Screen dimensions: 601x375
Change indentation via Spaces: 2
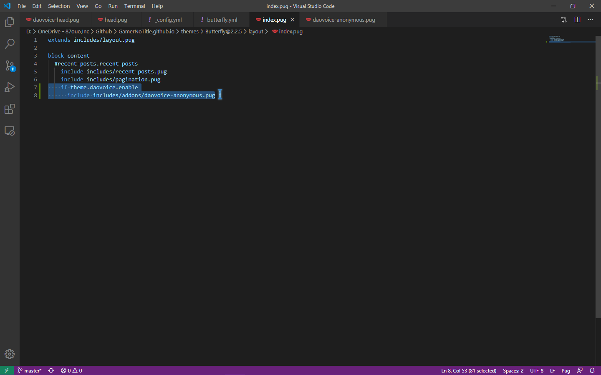(x=513, y=370)
